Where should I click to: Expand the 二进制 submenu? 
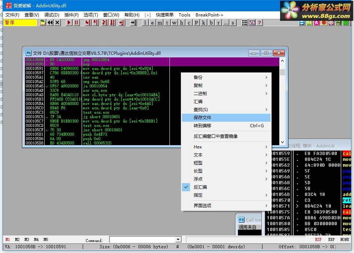click(226, 94)
